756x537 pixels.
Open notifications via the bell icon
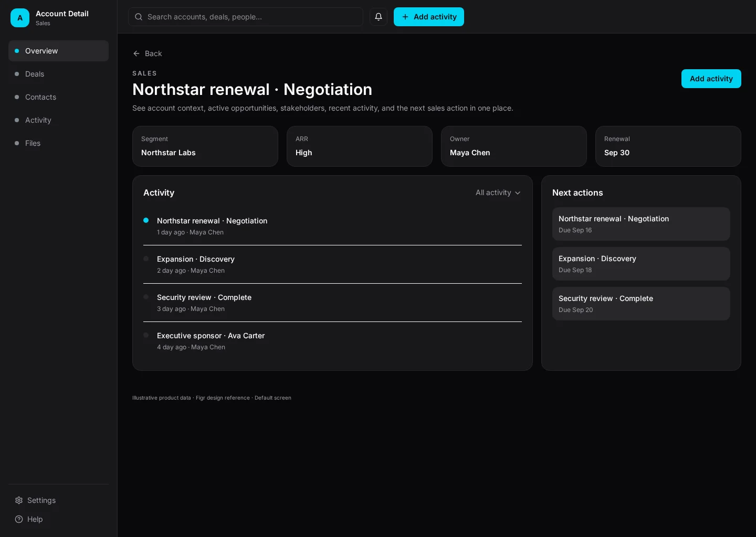[379, 17]
